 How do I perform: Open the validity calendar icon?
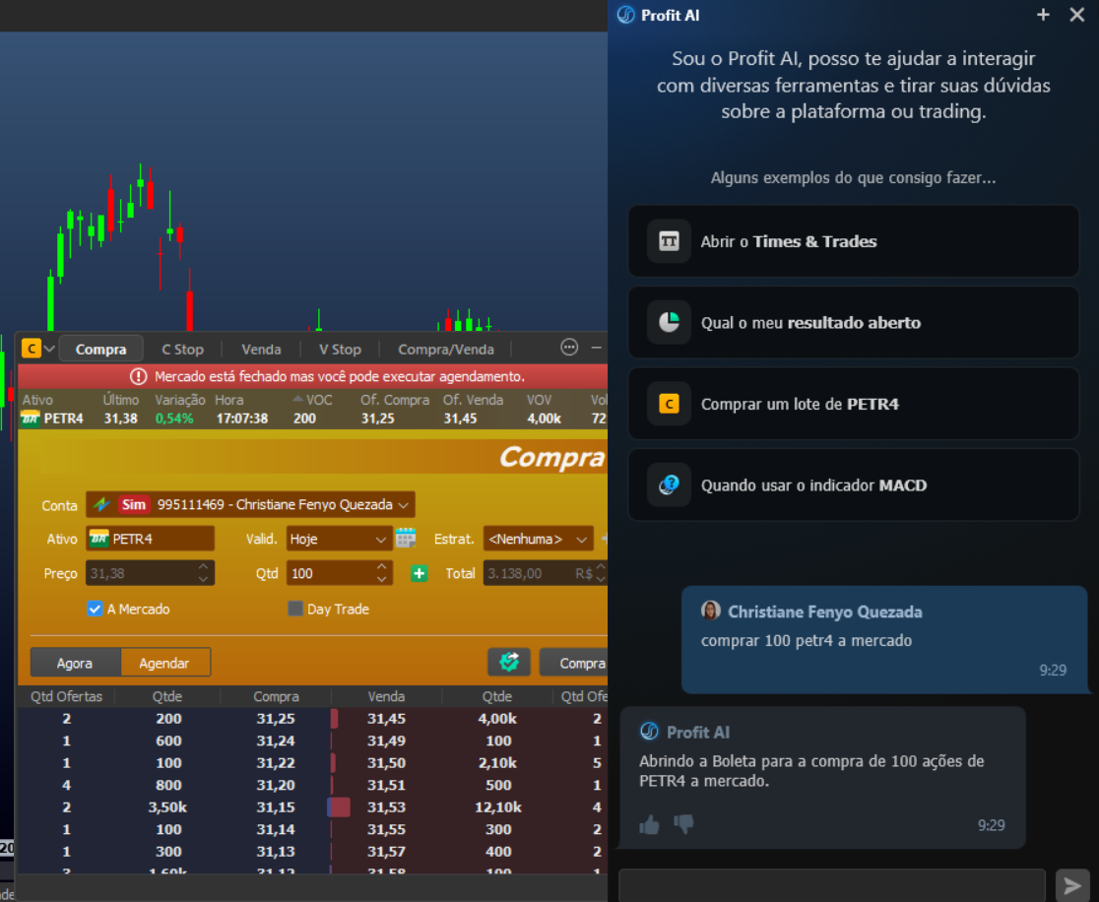(406, 539)
